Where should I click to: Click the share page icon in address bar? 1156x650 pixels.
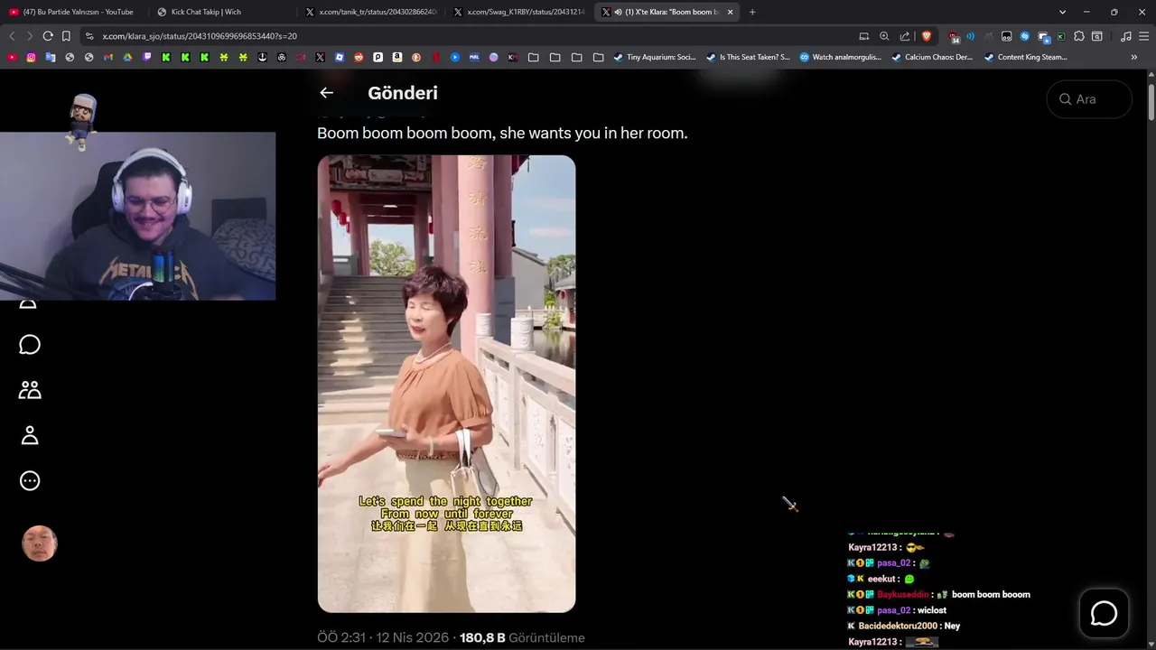tap(905, 36)
